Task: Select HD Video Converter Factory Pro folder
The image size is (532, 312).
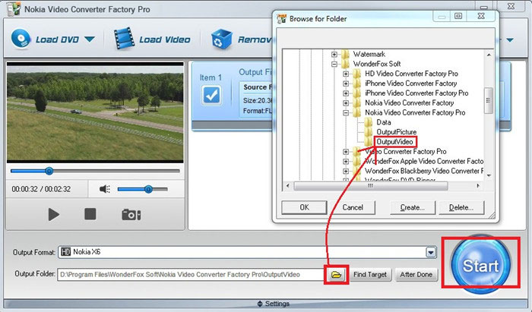Action: 412,74
